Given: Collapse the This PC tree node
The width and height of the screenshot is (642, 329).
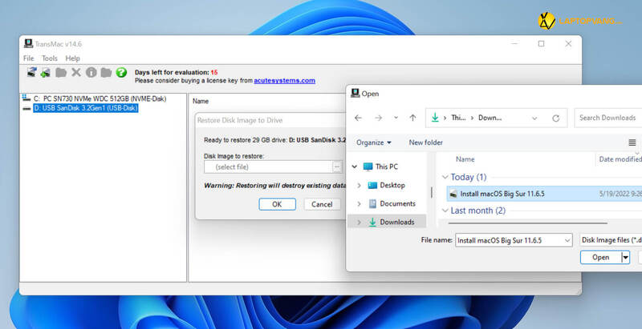Looking at the screenshot, I should pos(355,167).
